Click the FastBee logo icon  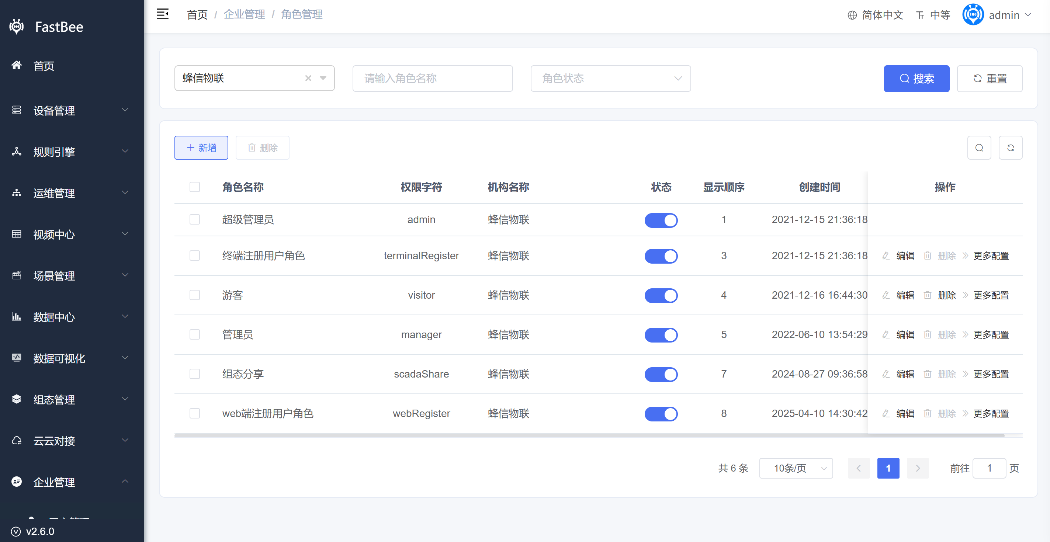click(x=16, y=27)
